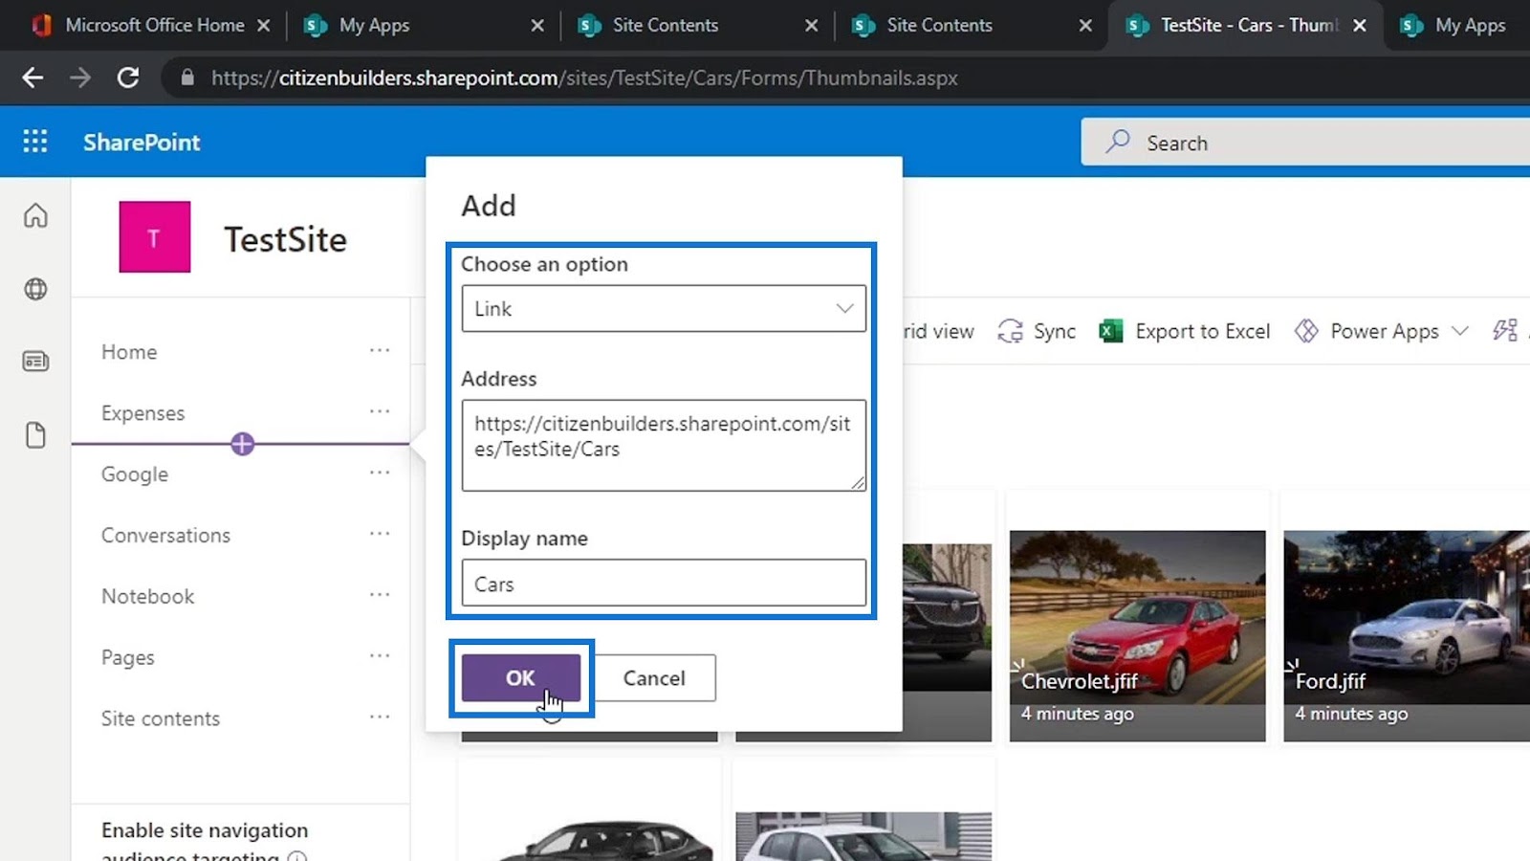
Task: Open the Pages navigation link
Action: [x=128, y=657]
